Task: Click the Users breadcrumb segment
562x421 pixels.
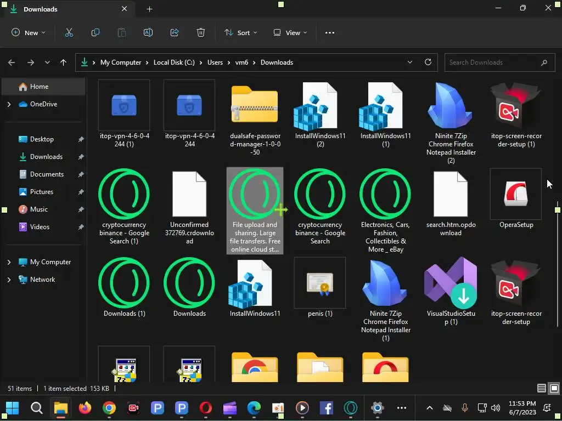Action: tap(215, 62)
